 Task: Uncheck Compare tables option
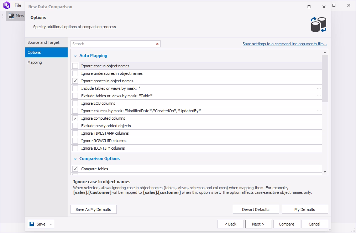75,169
